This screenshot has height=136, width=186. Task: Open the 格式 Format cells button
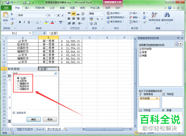coord(134,22)
